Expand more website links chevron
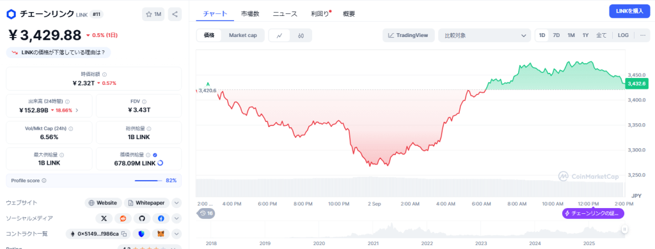 [x=177, y=202]
